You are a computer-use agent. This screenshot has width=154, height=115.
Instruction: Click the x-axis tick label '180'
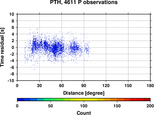150,85
